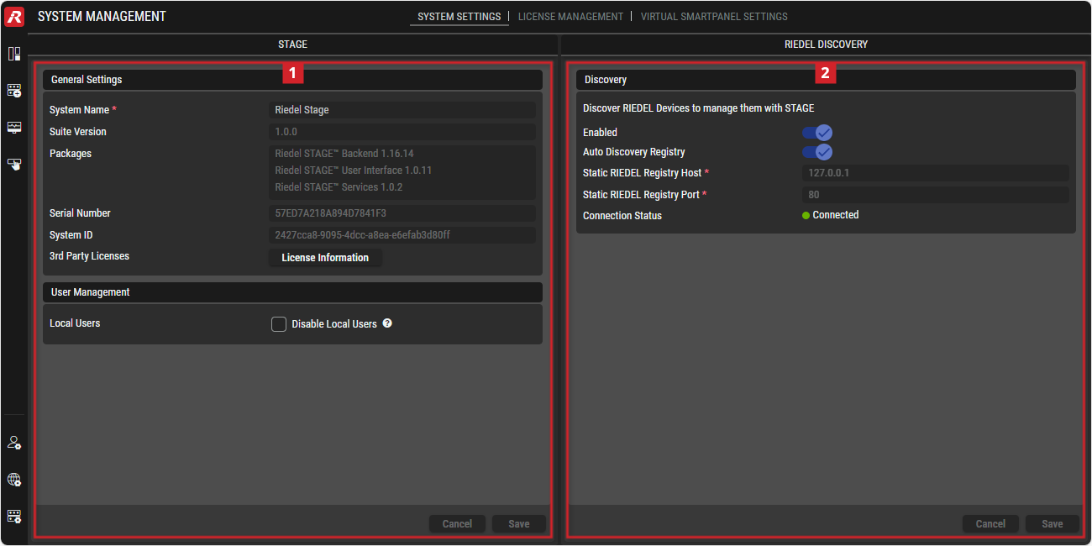Click the License Information button
1092x546 pixels.
325,258
